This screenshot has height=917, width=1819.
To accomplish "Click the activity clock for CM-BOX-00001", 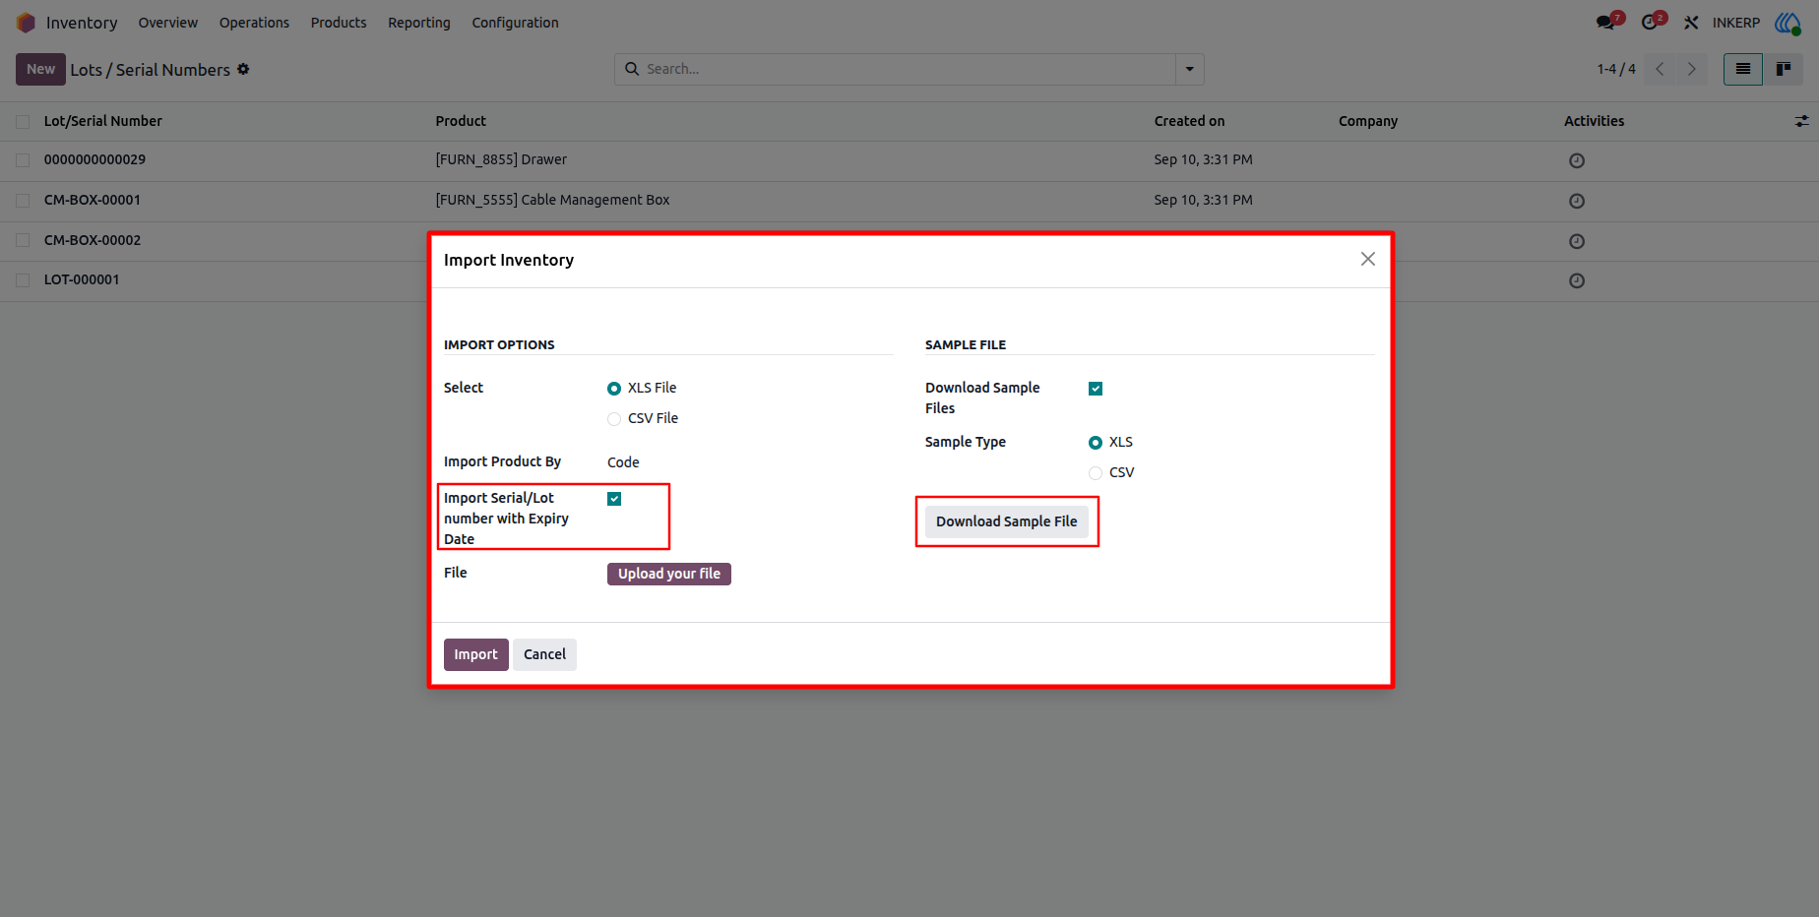I will click(x=1577, y=201).
